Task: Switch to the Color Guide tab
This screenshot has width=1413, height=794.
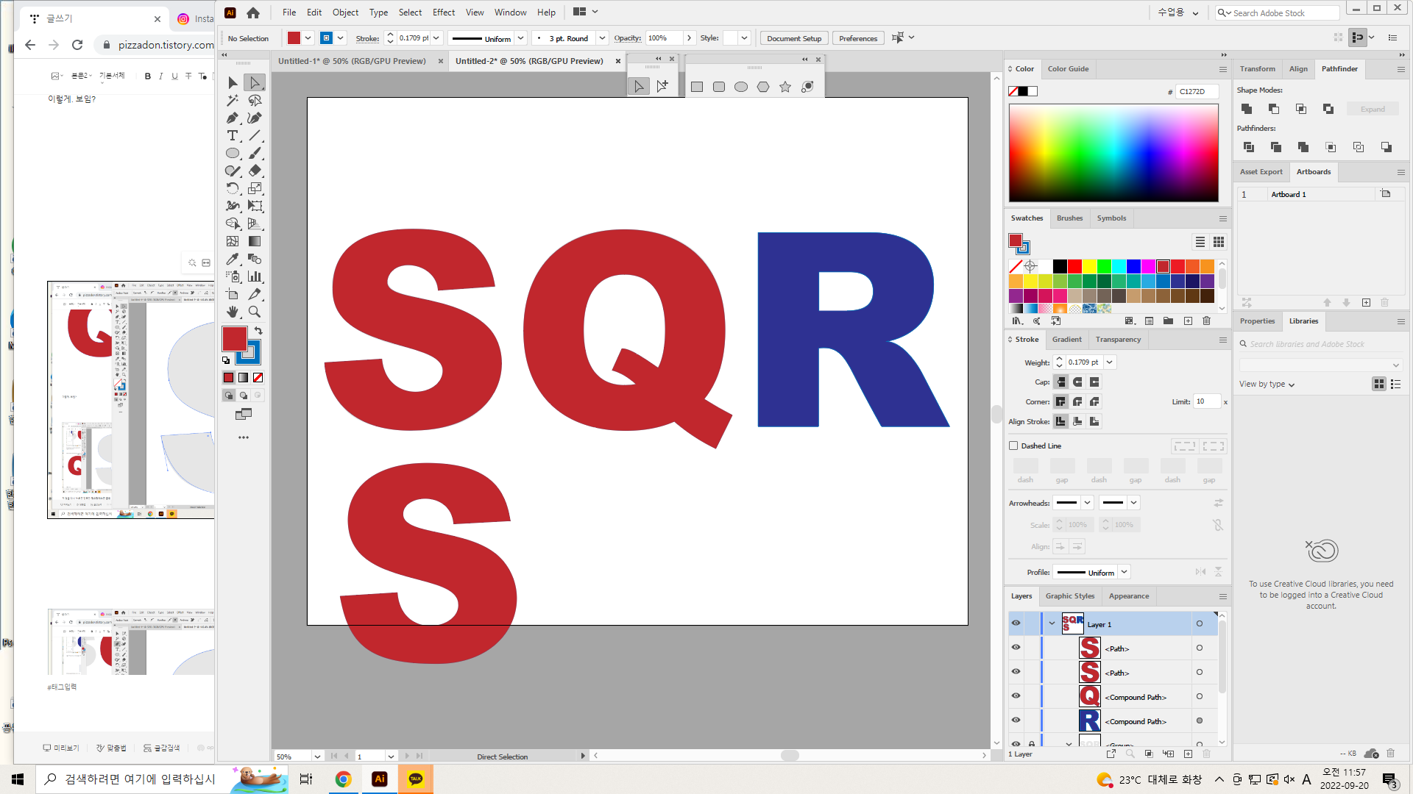Action: [1068, 69]
